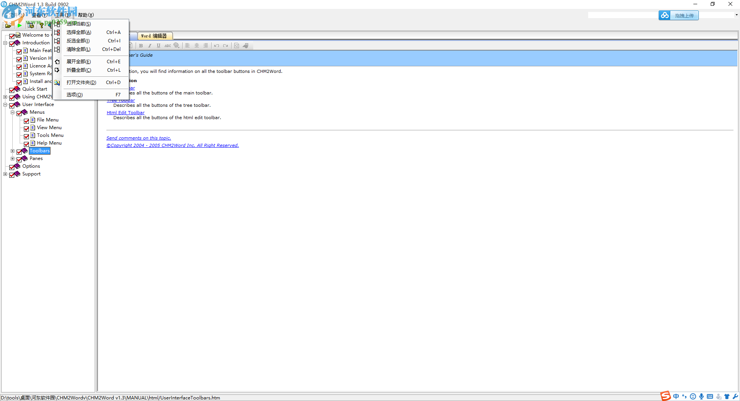Select the Quick Start tree item
740x401 pixels.
(x=35, y=89)
